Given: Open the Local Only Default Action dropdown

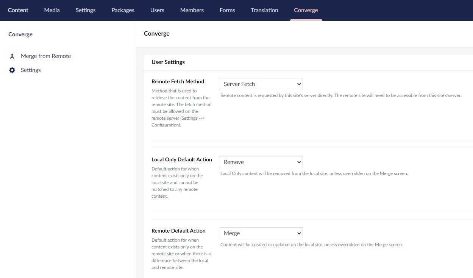Looking at the screenshot, I should point(261,162).
